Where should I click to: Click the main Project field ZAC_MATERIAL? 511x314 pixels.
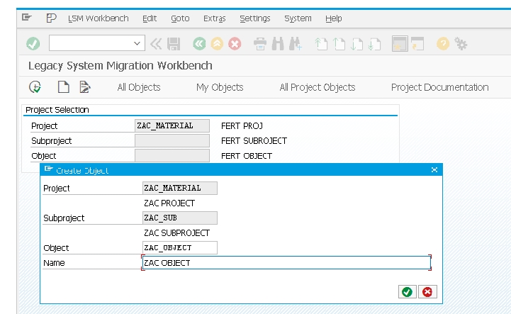172,125
